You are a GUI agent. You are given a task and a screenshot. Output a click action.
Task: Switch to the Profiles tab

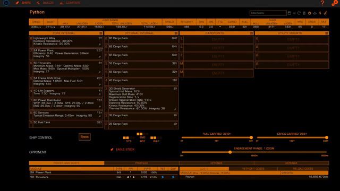142,163
